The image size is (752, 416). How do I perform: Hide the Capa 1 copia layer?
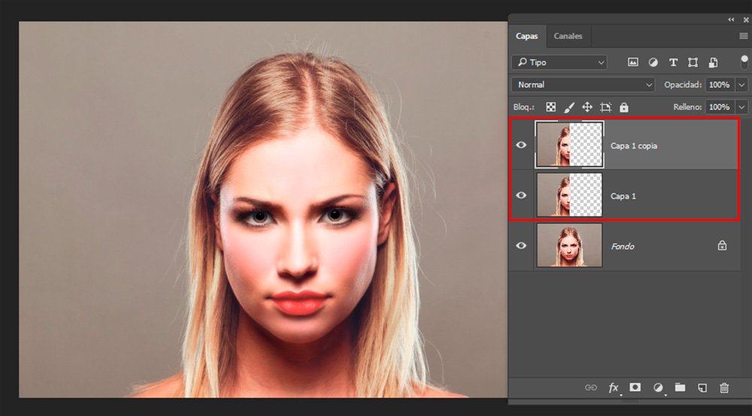(x=521, y=145)
